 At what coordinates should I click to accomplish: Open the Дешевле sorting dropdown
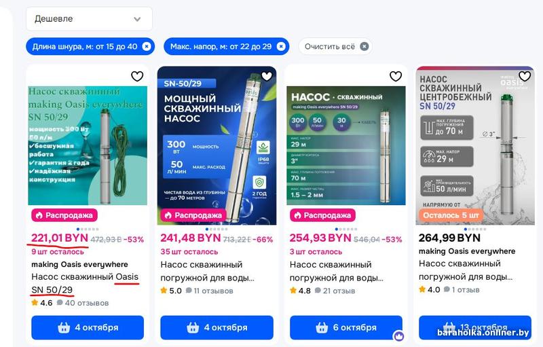[89, 19]
